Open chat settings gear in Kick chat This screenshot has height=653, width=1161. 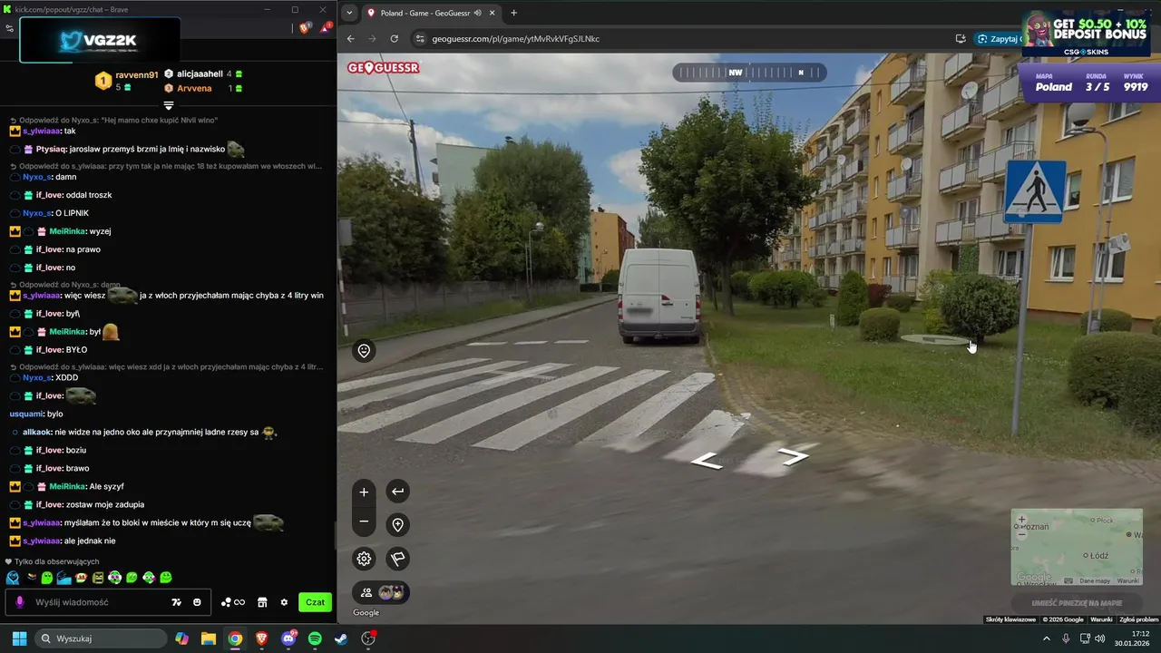284,602
